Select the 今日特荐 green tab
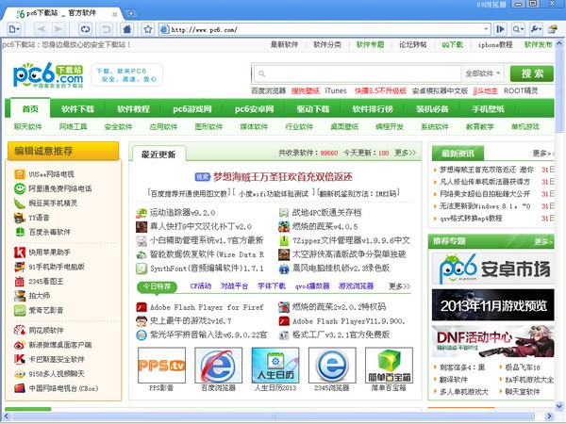Screen dimensions: 566x424 158,285
